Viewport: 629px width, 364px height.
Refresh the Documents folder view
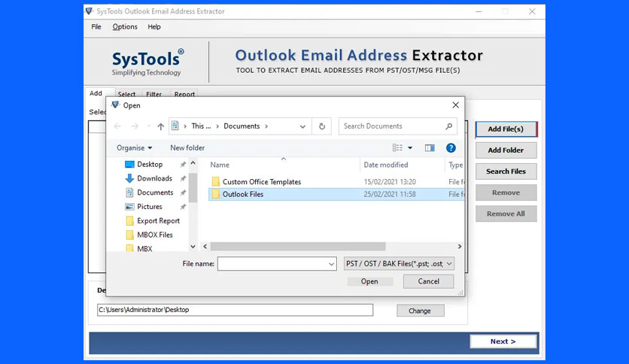tap(322, 126)
